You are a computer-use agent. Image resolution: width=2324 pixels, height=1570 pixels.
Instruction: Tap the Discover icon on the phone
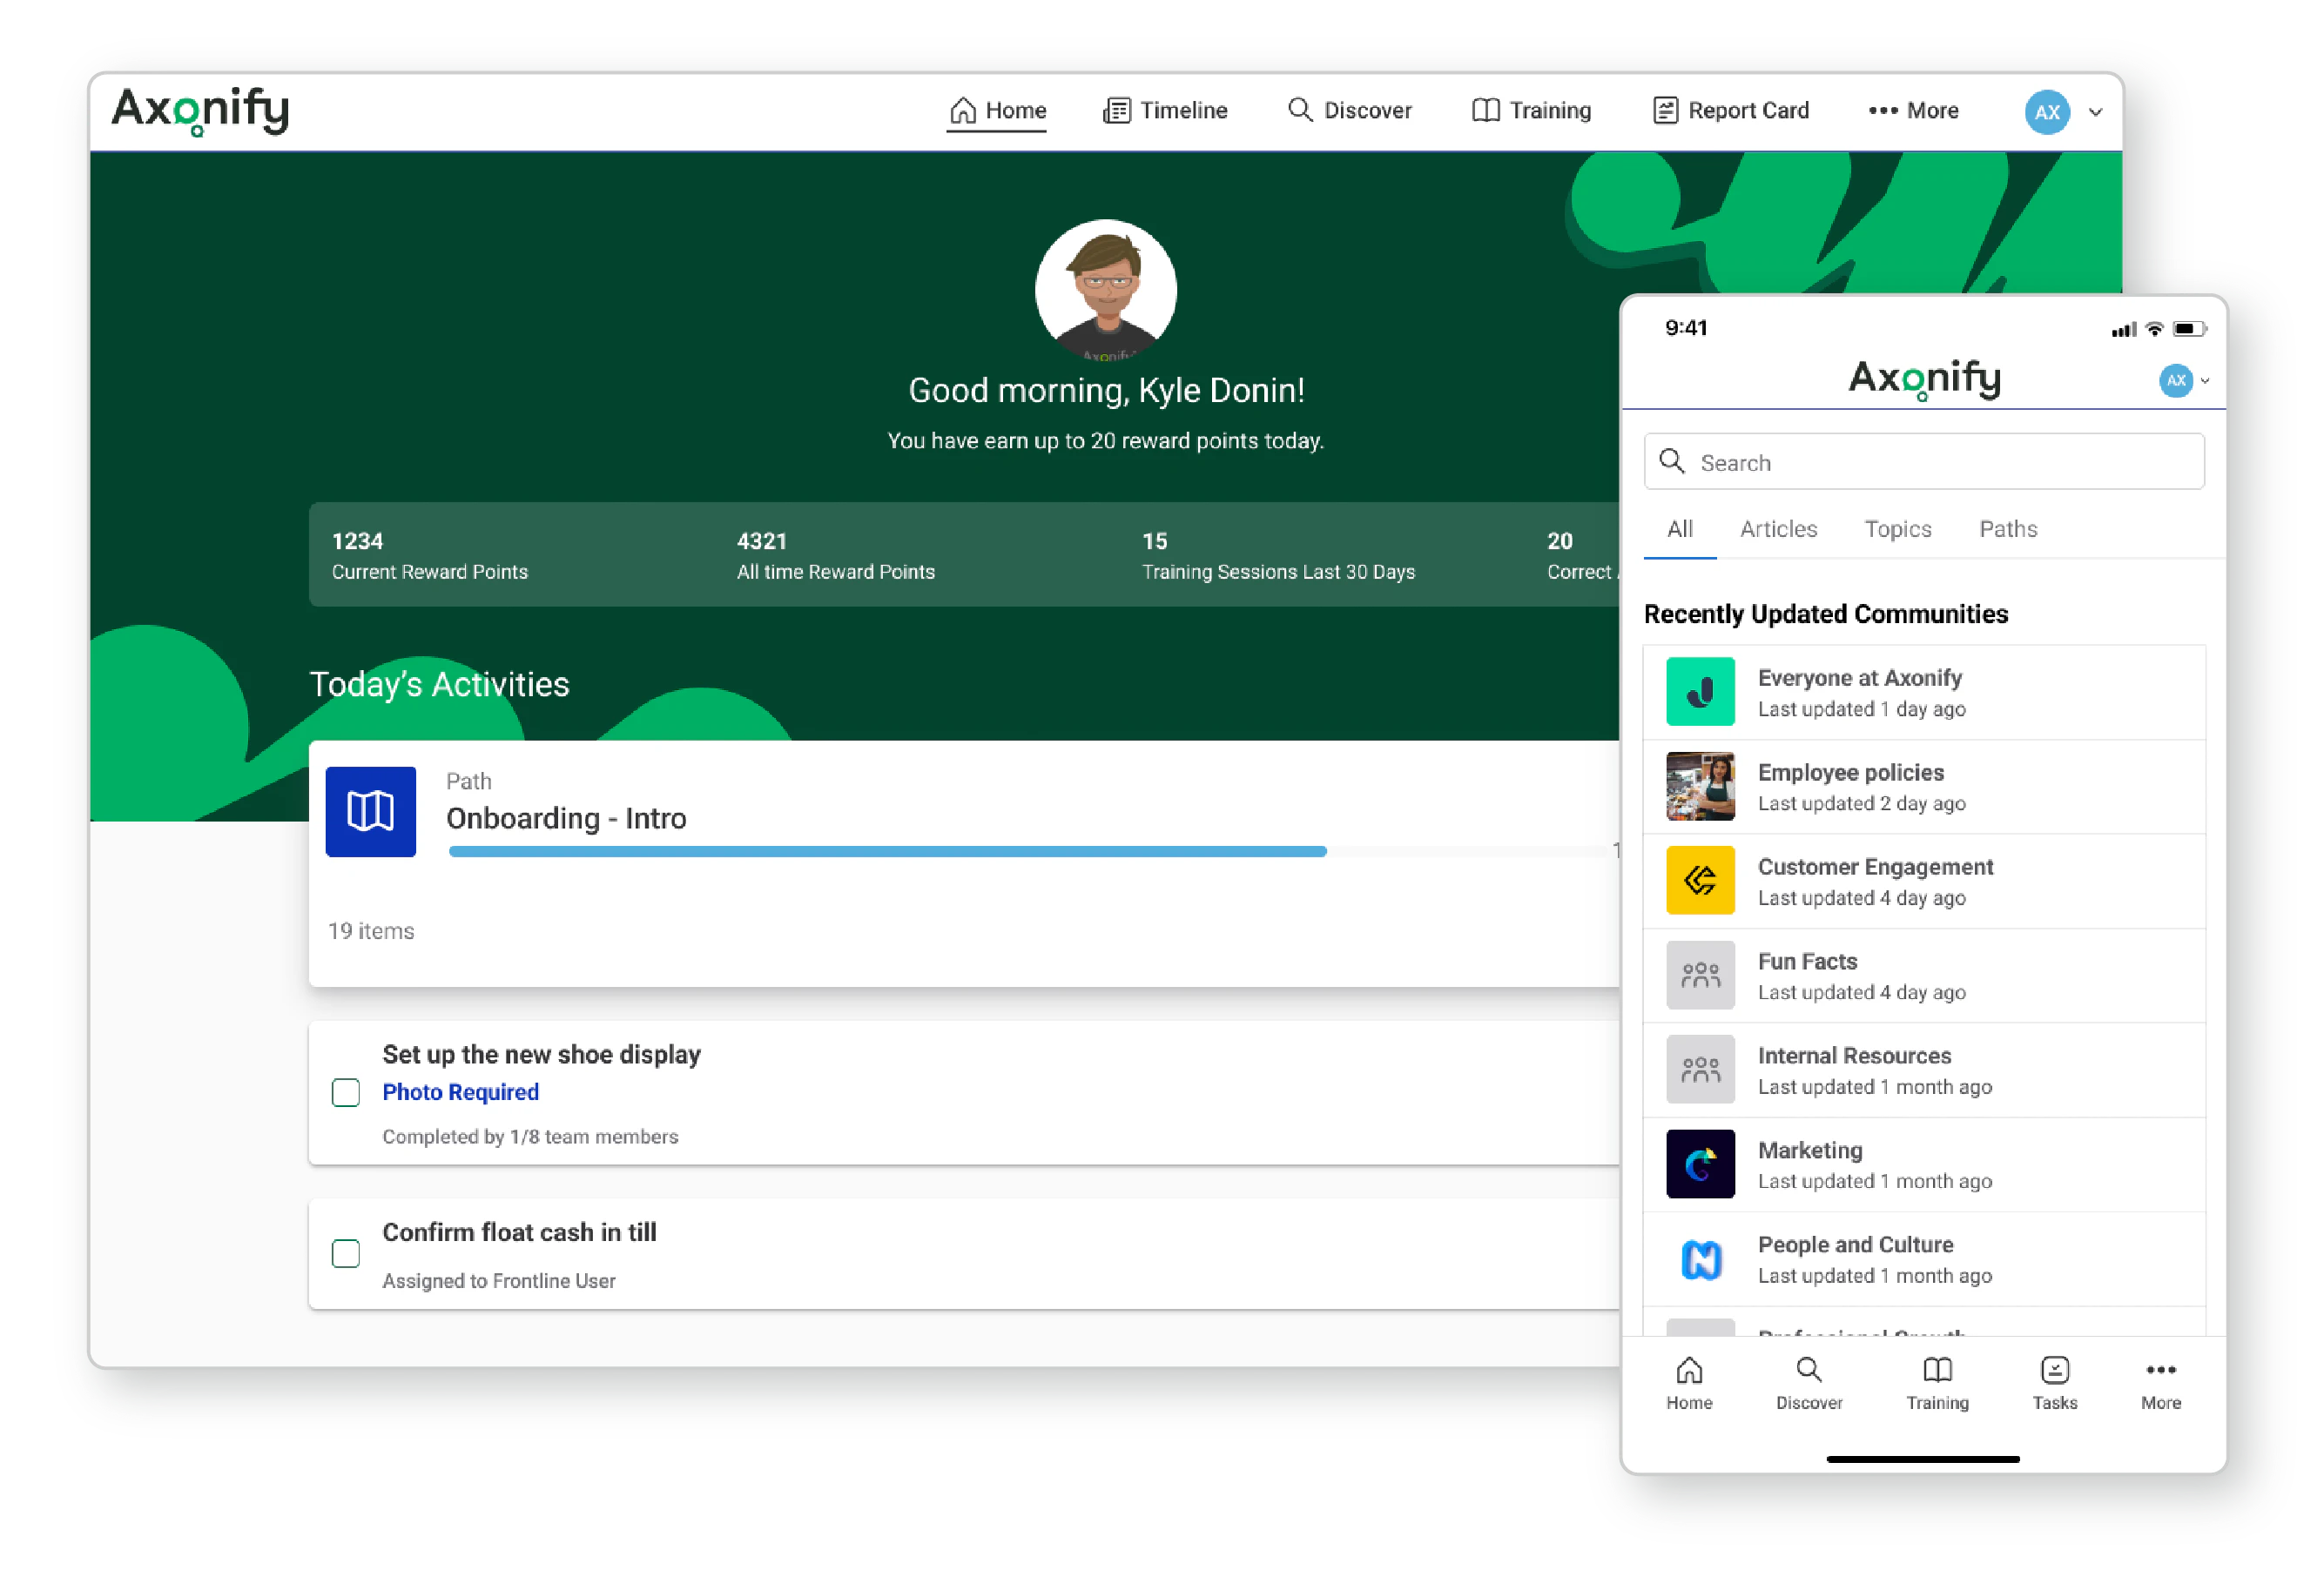click(x=1808, y=1382)
